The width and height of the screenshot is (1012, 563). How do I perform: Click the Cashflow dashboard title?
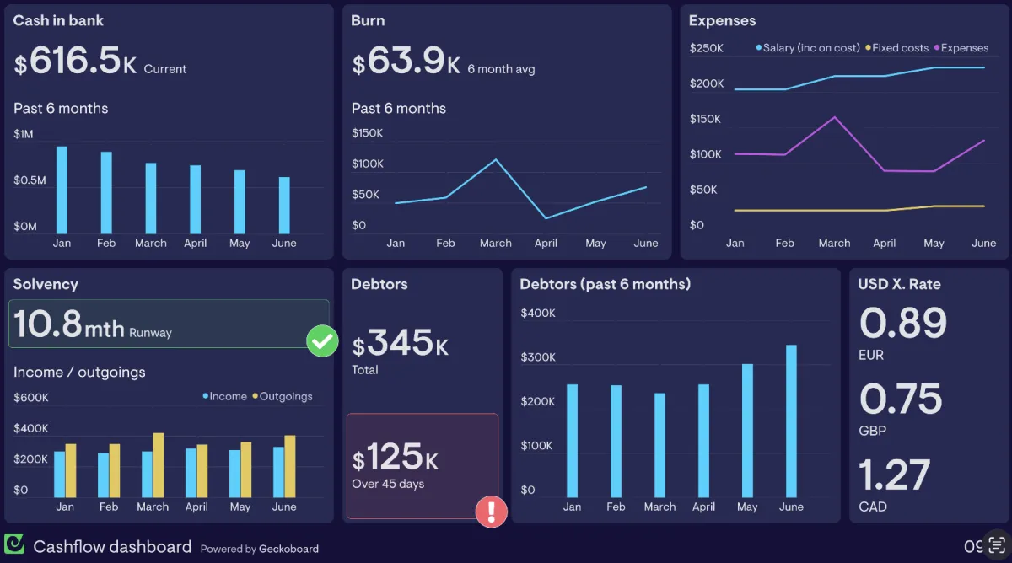(x=113, y=546)
